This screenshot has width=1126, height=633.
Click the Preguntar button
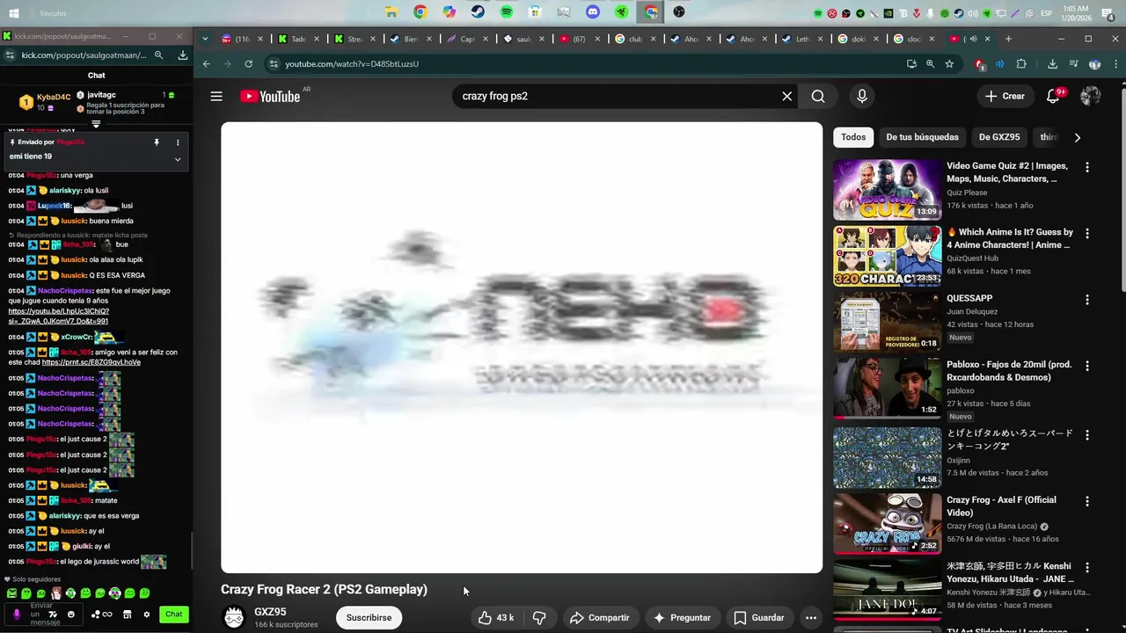click(682, 618)
